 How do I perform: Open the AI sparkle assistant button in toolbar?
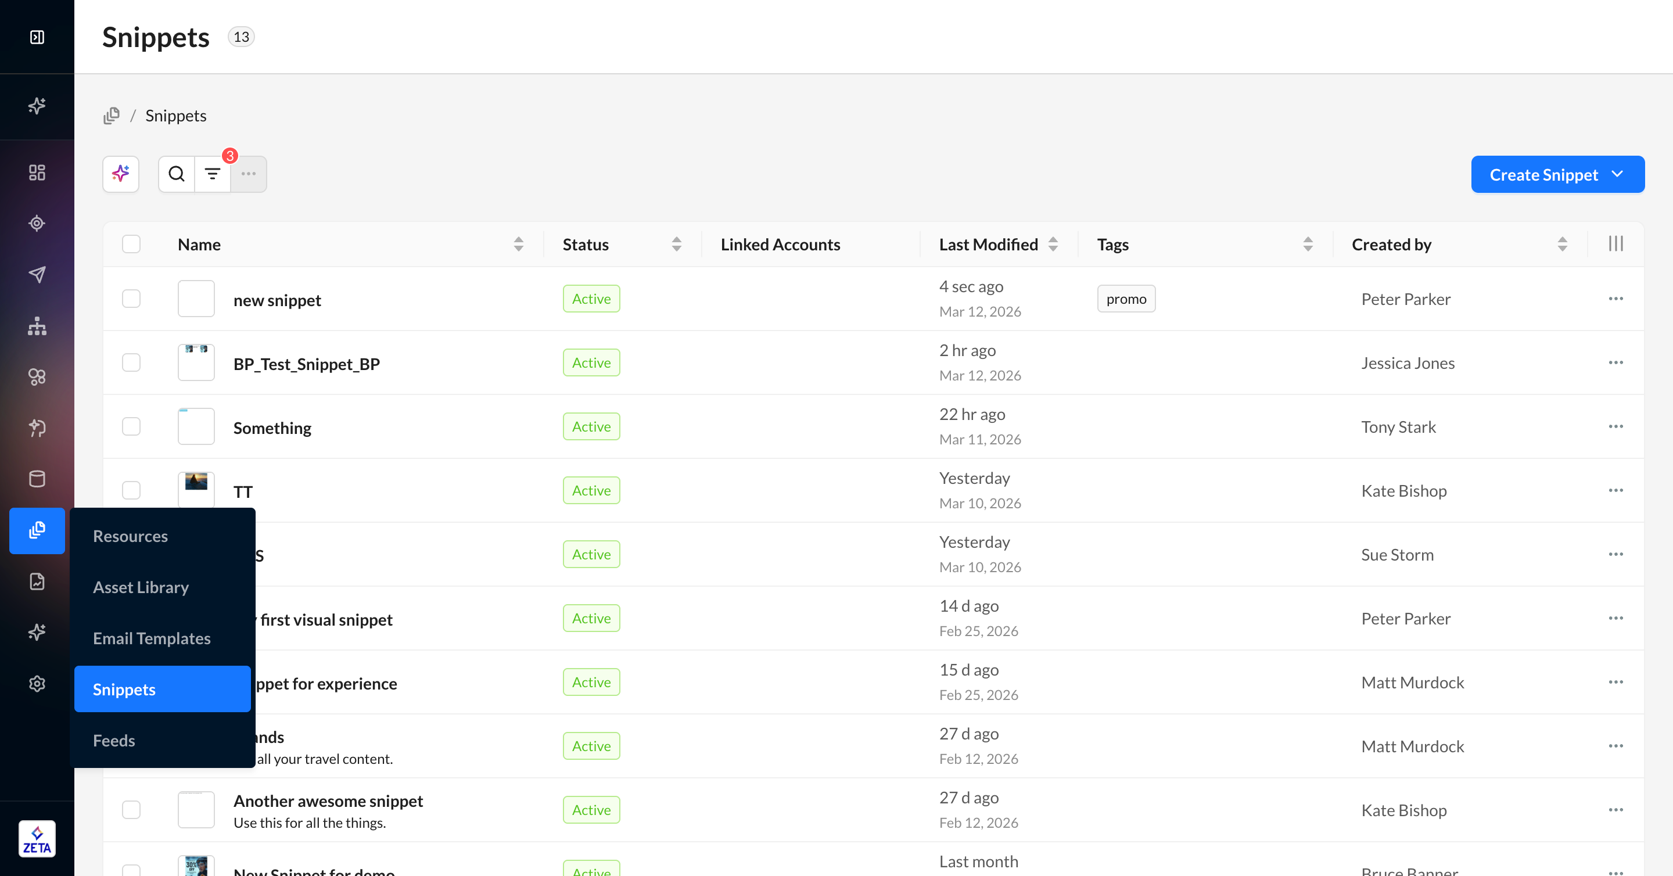pos(121,174)
